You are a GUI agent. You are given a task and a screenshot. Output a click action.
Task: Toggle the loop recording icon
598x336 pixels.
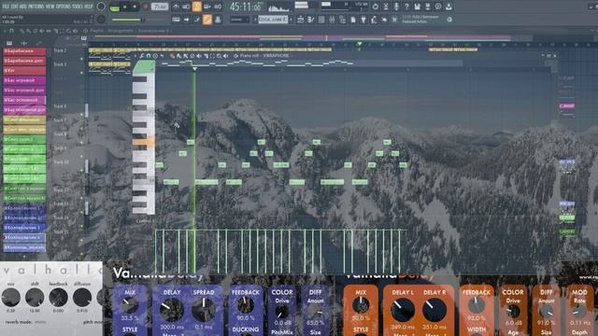coord(218,7)
